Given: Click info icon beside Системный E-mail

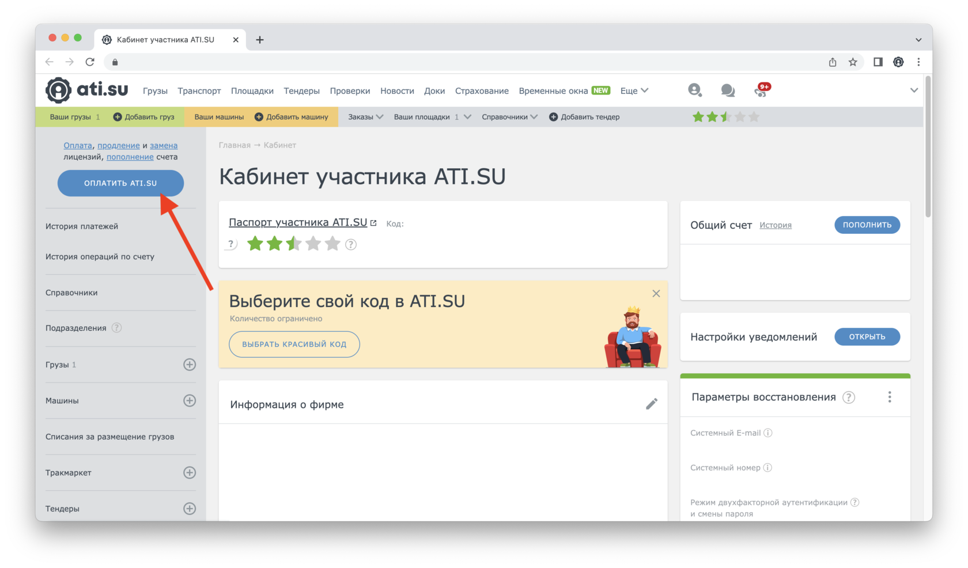Looking at the screenshot, I should coord(768,433).
